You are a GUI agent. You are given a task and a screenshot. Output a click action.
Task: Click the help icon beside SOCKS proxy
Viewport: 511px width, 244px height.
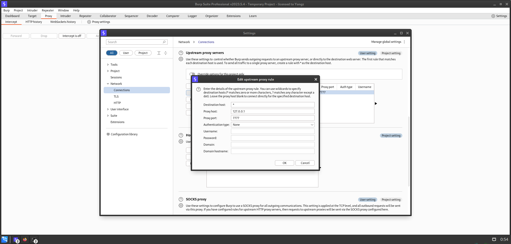click(181, 199)
